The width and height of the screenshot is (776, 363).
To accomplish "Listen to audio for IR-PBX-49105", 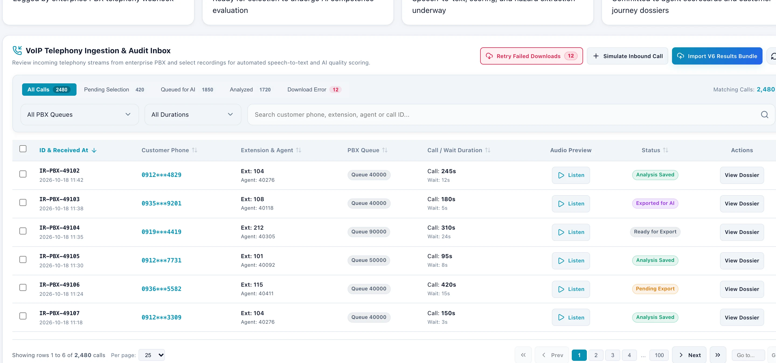I will pos(571,261).
